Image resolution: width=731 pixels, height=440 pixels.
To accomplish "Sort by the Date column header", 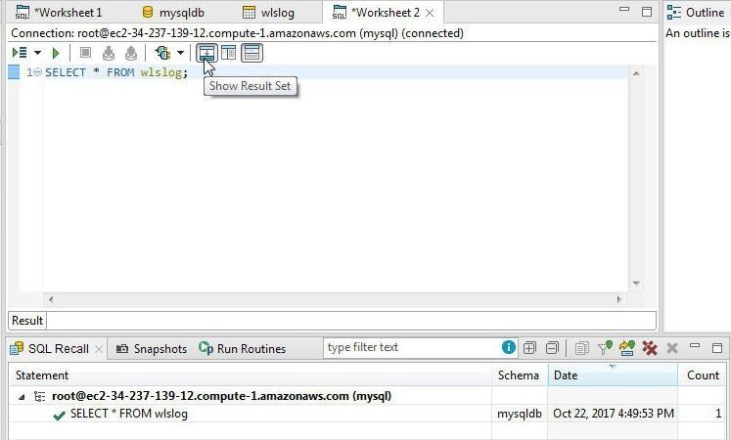I will click(613, 375).
